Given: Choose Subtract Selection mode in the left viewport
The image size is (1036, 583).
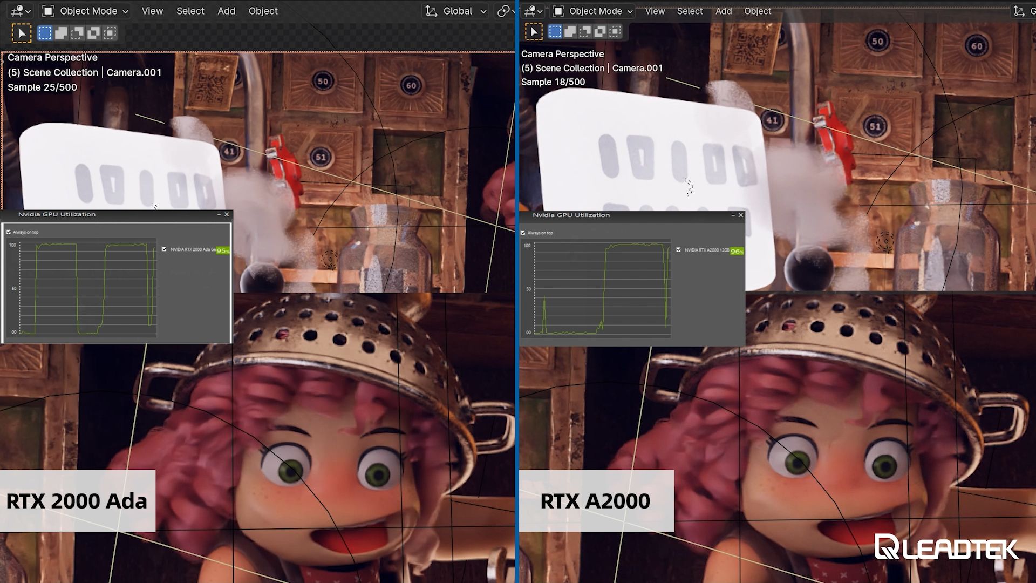Looking at the screenshot, I should (x=77, y=33).
